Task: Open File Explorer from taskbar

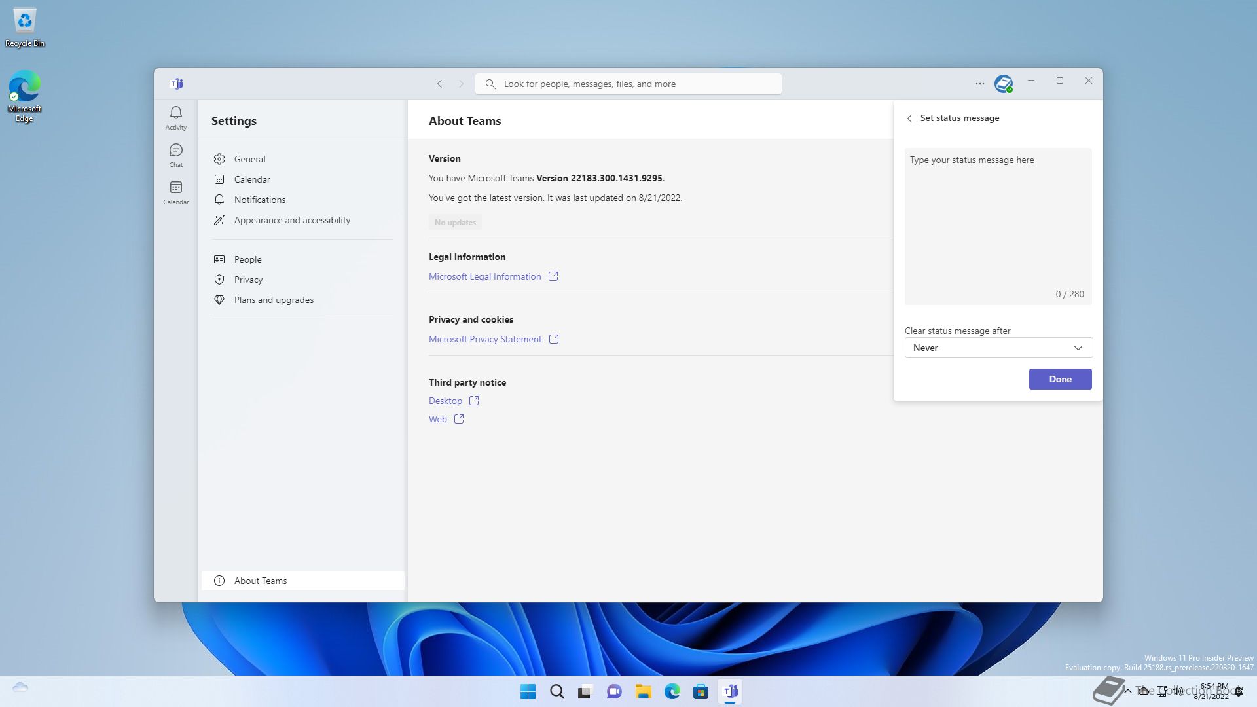Action: 643,691
